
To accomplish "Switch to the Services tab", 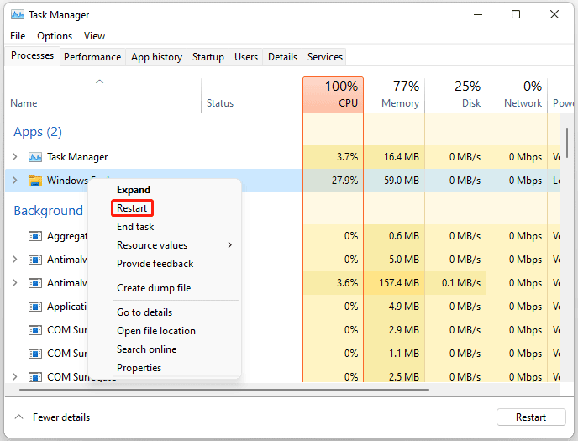I will coord(325,57).
